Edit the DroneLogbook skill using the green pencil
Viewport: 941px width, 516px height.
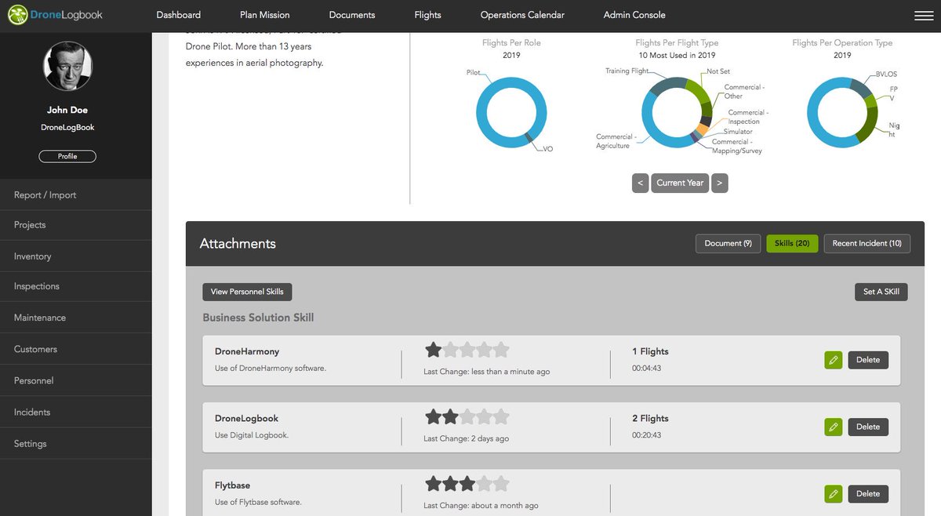(x=833, y=426)
